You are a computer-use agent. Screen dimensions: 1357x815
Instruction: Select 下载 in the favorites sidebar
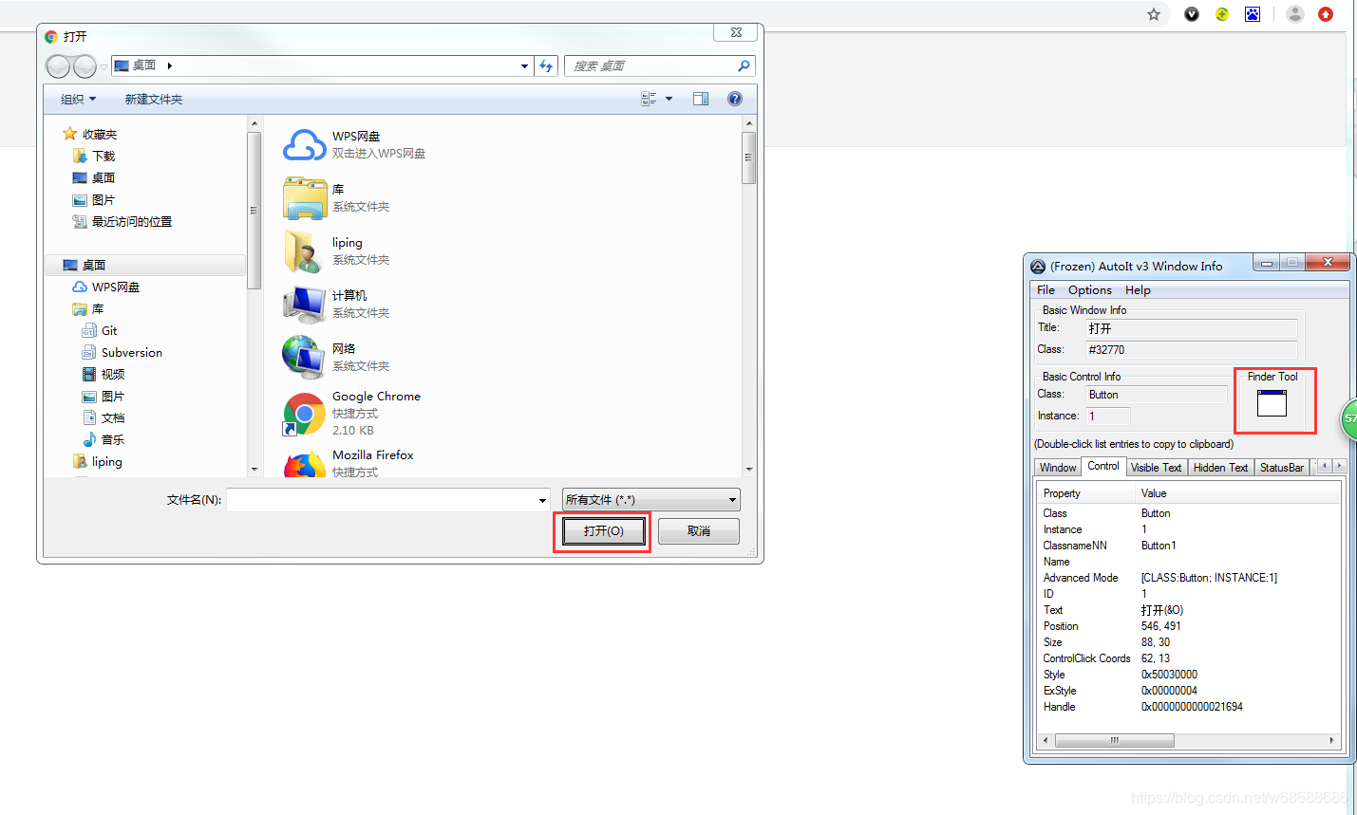tap(104, 156)
